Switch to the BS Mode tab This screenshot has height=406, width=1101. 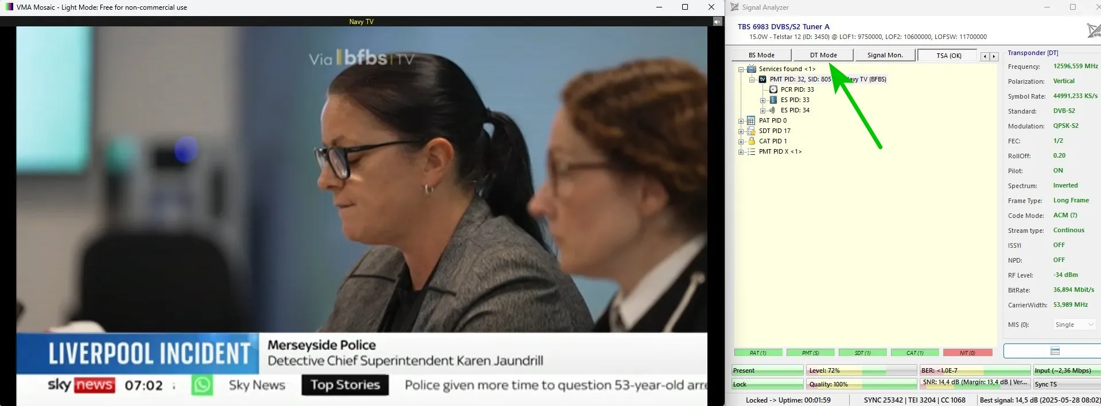(x=761, y=55)
